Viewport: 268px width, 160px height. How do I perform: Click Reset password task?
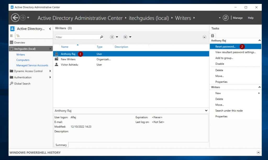(x=225, y=47)
